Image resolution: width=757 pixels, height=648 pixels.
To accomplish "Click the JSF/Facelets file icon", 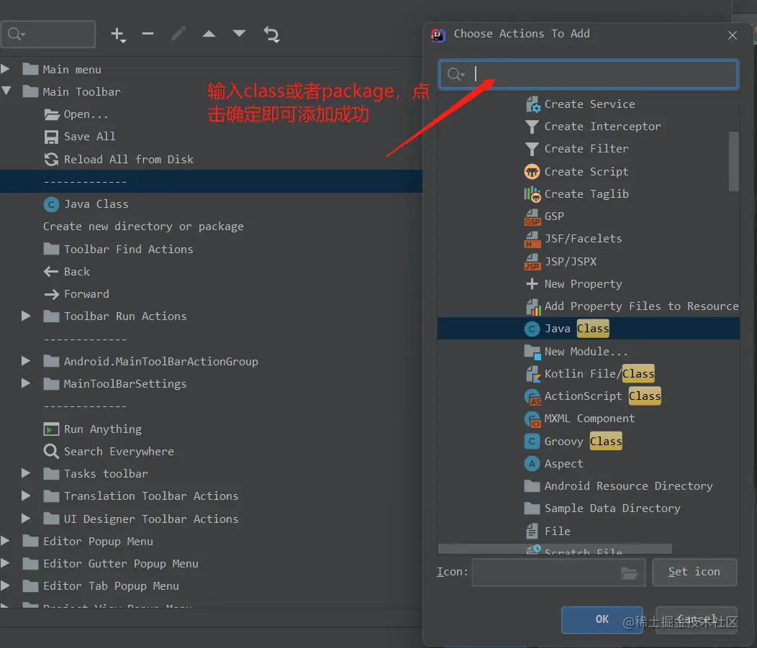I will (x=532, y=239).
